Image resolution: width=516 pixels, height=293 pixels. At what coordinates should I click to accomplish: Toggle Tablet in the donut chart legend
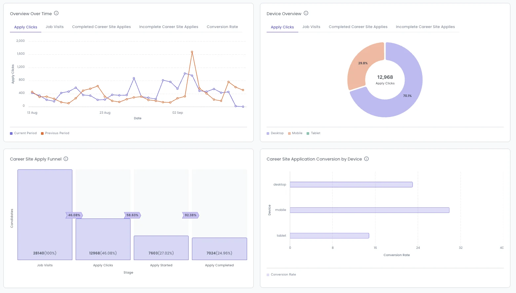click(x=313, y=133)
